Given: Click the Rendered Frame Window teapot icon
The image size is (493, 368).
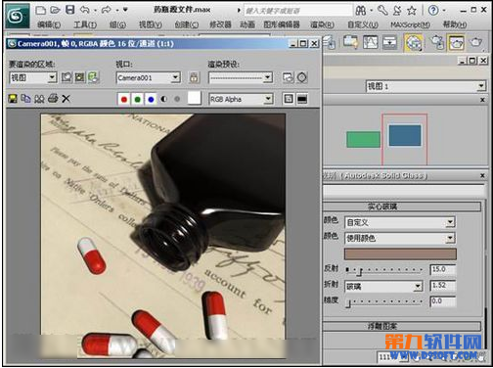Looking at the screenshot, I should click(x=457, y=42).
